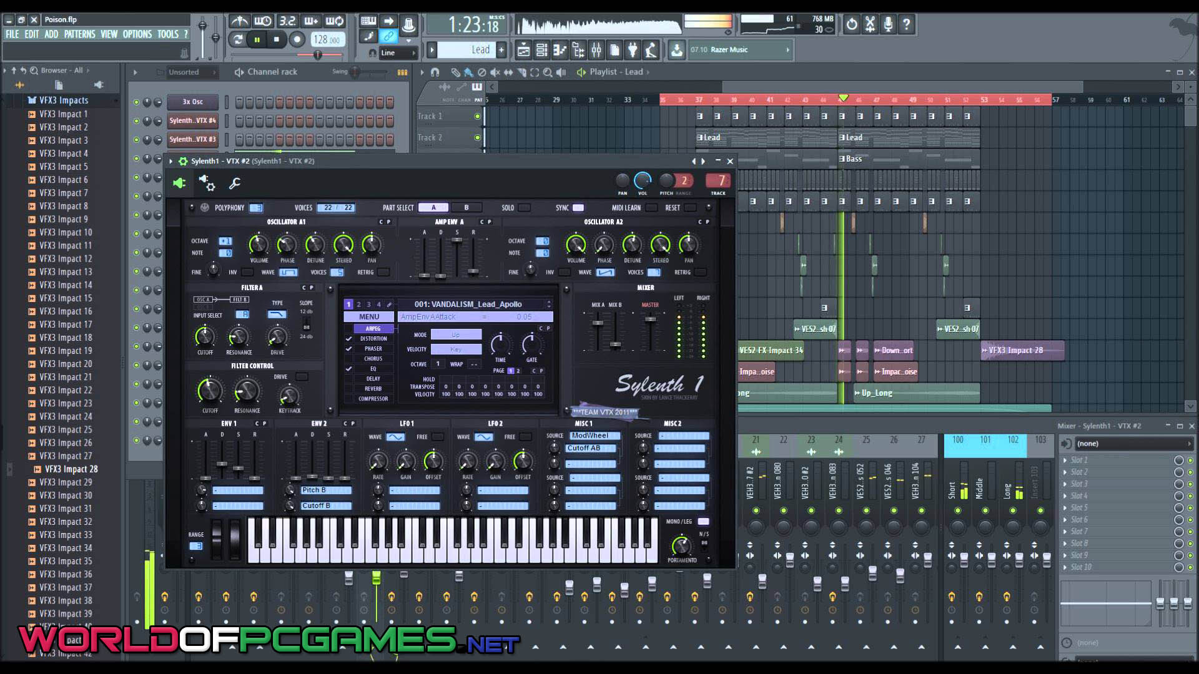Screen dimensions: 1199x674
Task: Open the Razer Music hint dropdown
Action: (741, 50)
